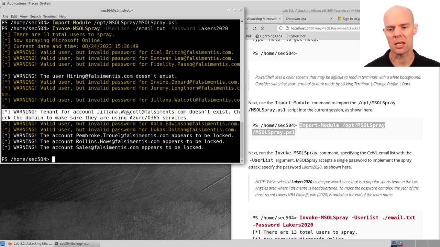Open the terminal File menu
The image size is (440, 247).
click(5, 16)
